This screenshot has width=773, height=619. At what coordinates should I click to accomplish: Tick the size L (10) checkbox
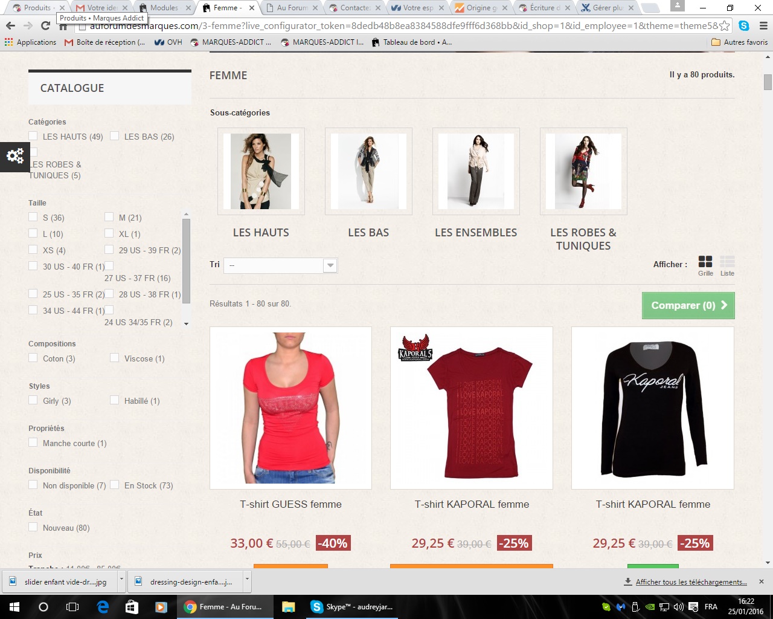click(33, 233)
